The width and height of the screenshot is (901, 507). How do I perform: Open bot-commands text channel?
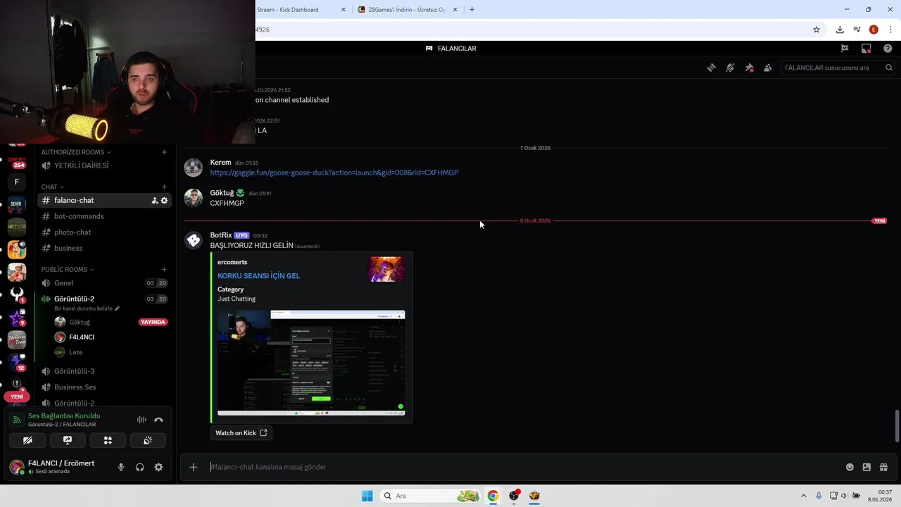(x=104, y=216)
